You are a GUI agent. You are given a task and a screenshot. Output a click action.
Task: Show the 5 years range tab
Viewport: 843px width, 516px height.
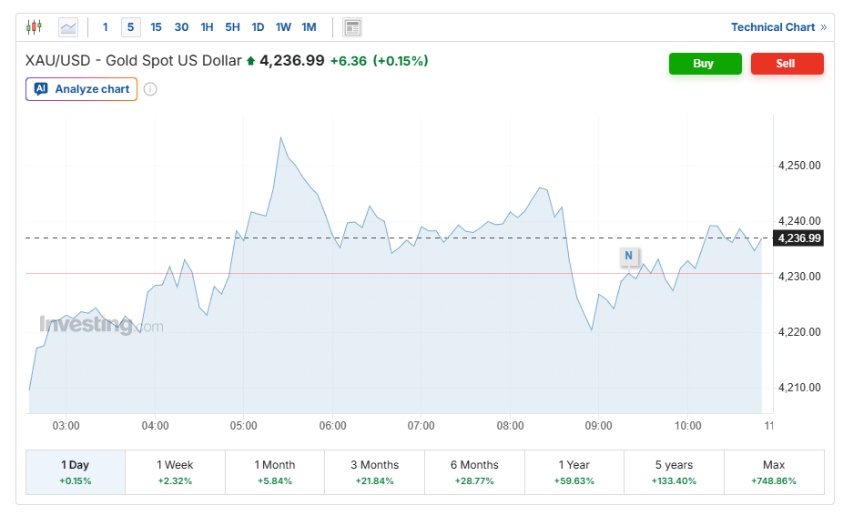[674, 471]
